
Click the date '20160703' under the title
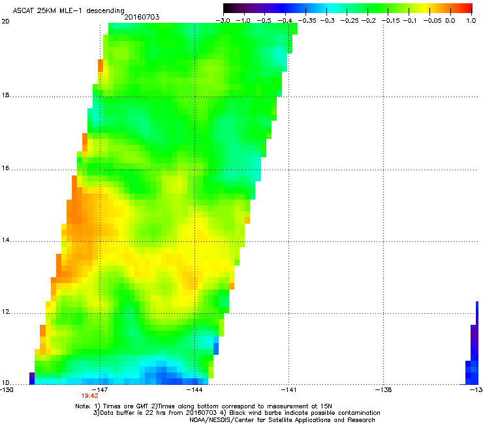coord(142,17)
